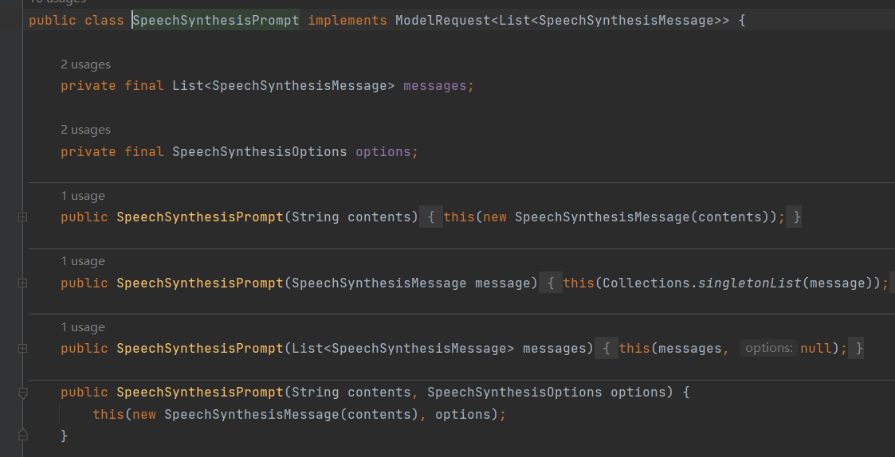Click 'SpeechSynthesisOptions' type in the field declaration
895x457 pixels.
[260, 152]
